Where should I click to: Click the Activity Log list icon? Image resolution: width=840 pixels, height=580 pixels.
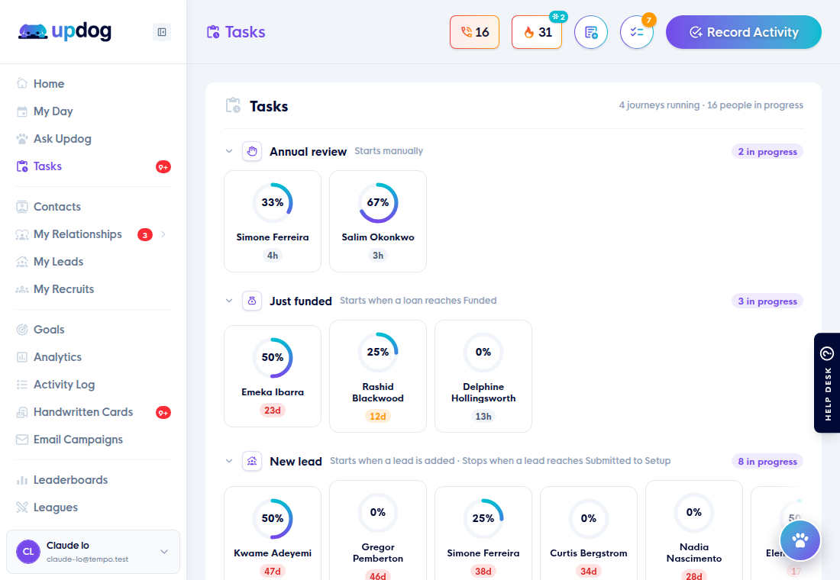(22, 385)
